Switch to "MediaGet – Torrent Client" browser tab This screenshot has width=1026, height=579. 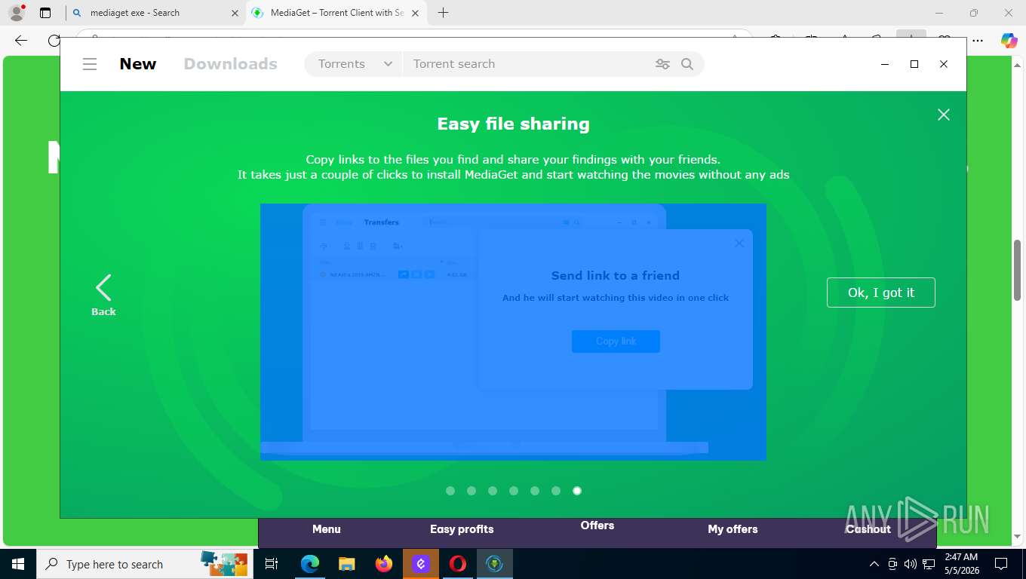click(x=336, y=13)
